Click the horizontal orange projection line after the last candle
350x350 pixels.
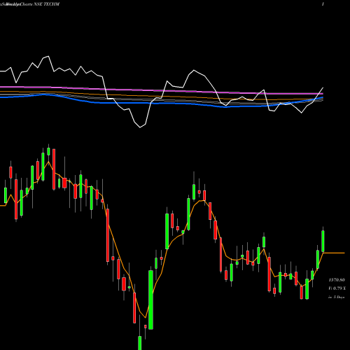[334, 253]
